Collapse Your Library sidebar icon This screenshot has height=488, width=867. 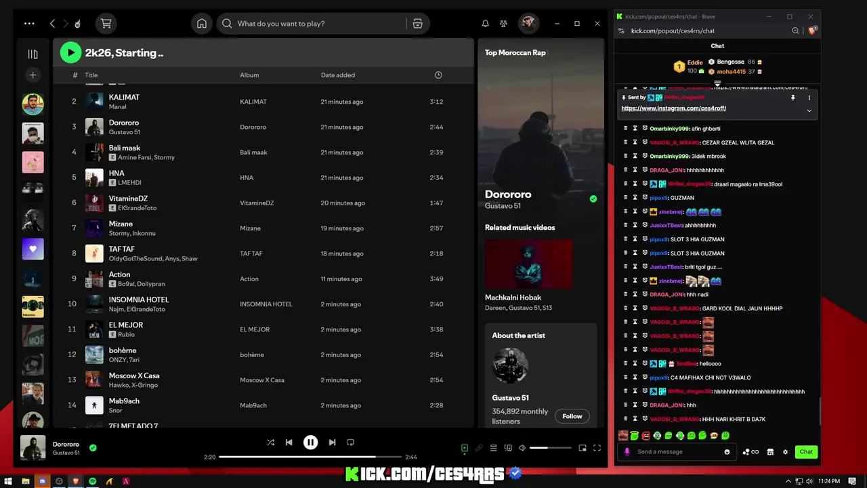coord(33,54)
